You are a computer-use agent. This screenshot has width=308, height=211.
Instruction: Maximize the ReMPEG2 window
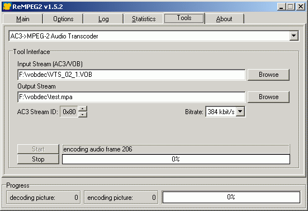(291, 7)
